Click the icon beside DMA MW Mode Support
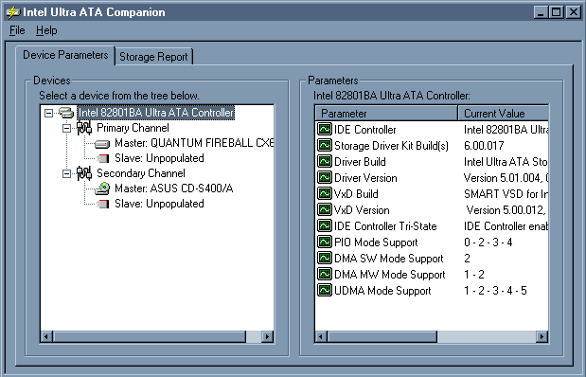The width and height of the screenshot is (586, 377). tap(325, 274)
